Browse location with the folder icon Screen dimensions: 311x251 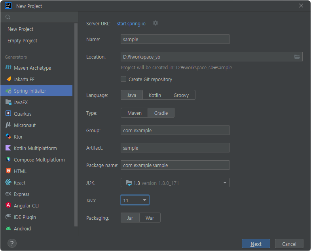(297, 57)
